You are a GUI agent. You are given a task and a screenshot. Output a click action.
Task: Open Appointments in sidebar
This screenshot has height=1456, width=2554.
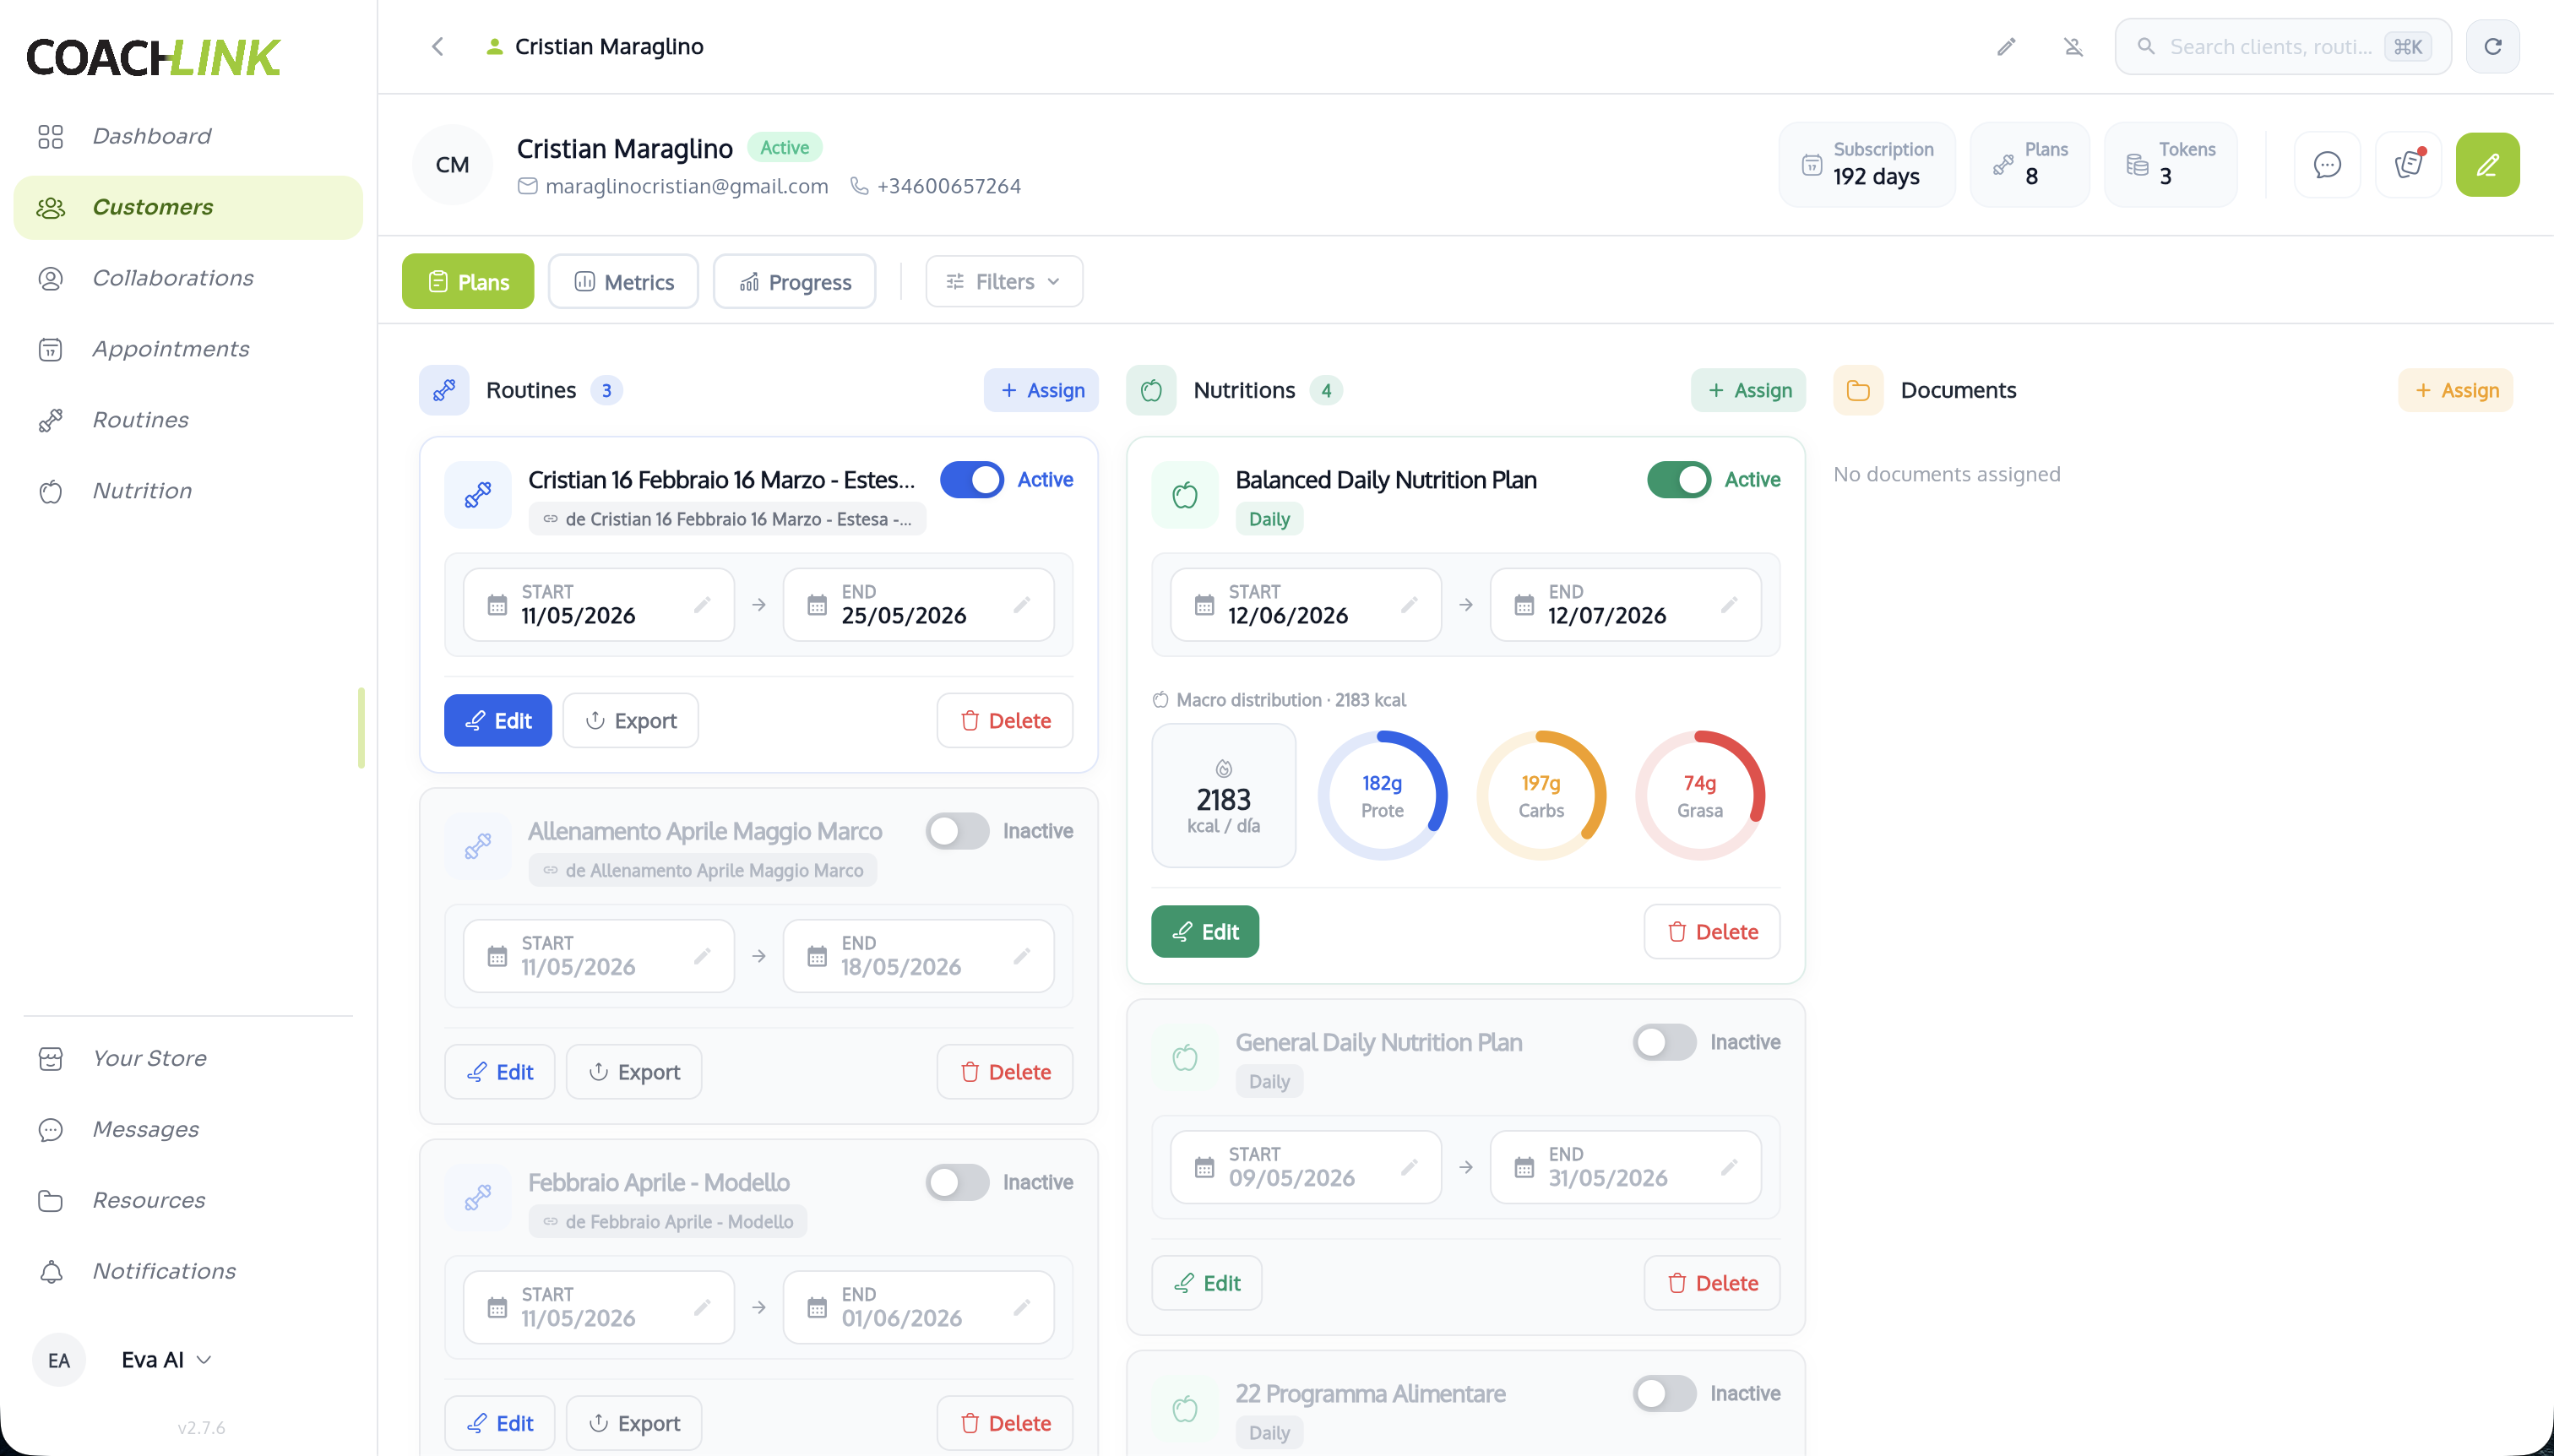tap(188, 349)
